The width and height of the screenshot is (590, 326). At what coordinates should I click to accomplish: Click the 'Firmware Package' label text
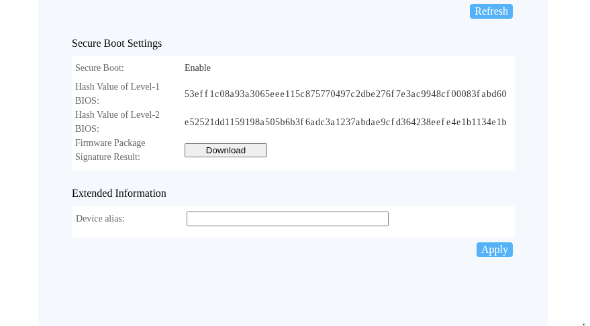click(110, 143)
